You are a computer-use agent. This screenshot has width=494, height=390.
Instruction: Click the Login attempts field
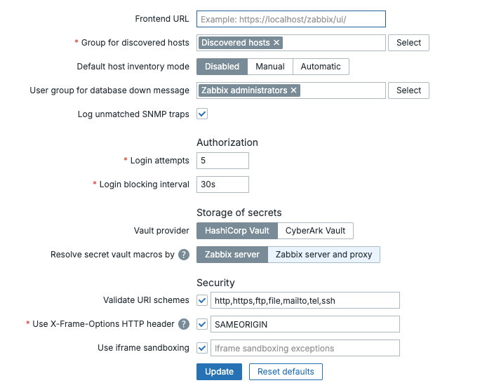[222, 161]
